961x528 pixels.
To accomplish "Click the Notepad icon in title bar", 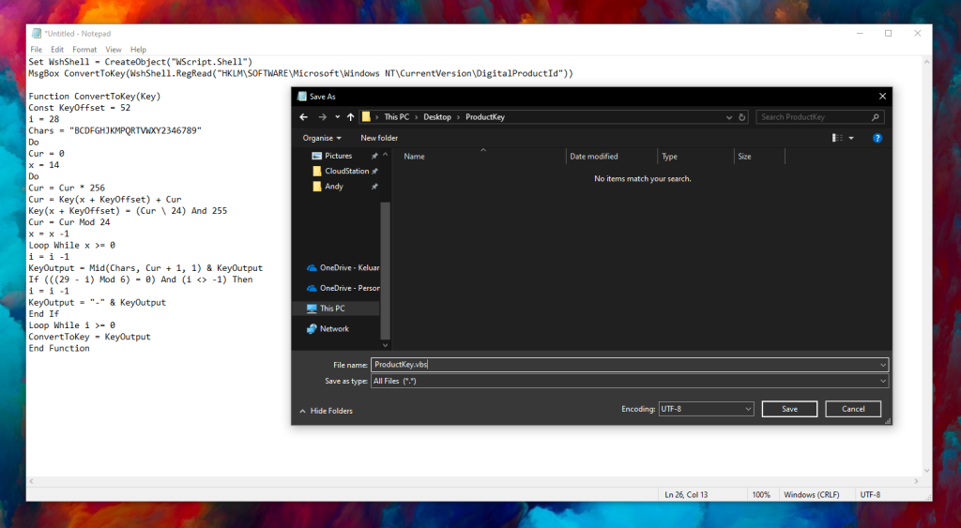I will [x=37, y=33].
